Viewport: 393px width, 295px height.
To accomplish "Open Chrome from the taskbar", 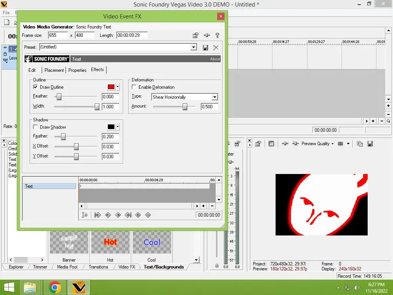I will 54,287.
